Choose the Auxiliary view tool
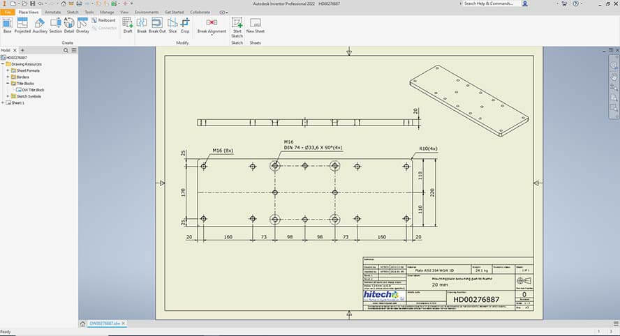The image size is (620, 336). pyautogui.click(x=40, y=25)
